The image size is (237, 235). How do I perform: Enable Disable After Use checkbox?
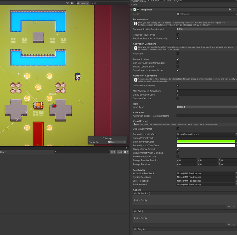tap(178, 98)
